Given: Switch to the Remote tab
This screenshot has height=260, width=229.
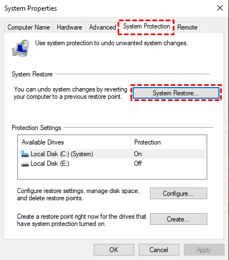Looking at the screenshot, I should [x=187, y=27].
